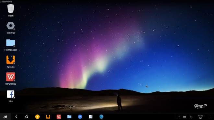The image size is (214, 120).
Task: Click the taskbar back arrow button
Action: [16, 117]
